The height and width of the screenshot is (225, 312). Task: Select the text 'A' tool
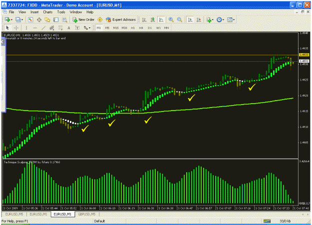coord(69,28)
